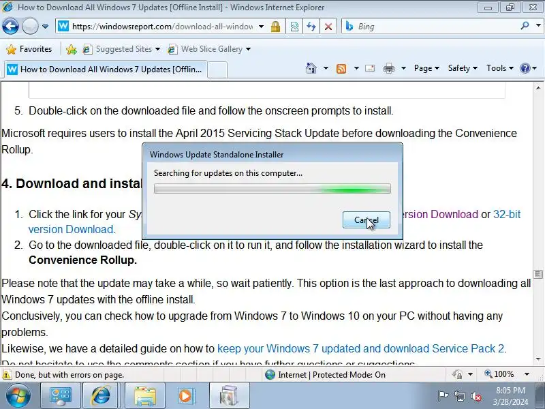The width and height of the screenshot is (545, 409).
Task: Open the Favorites star button
Action: click(x=29, y=49)
